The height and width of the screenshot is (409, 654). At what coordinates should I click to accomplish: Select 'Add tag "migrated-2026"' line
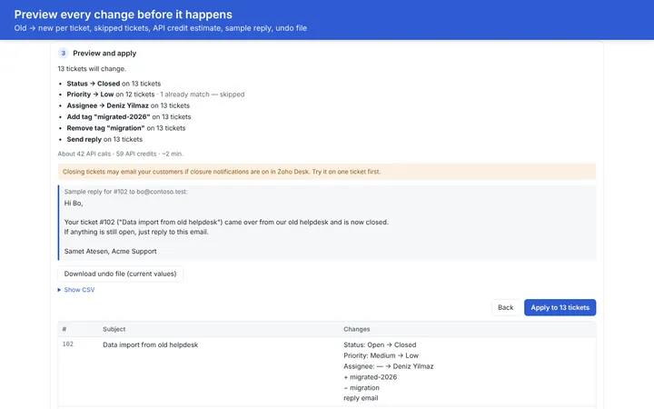(129, 117)
